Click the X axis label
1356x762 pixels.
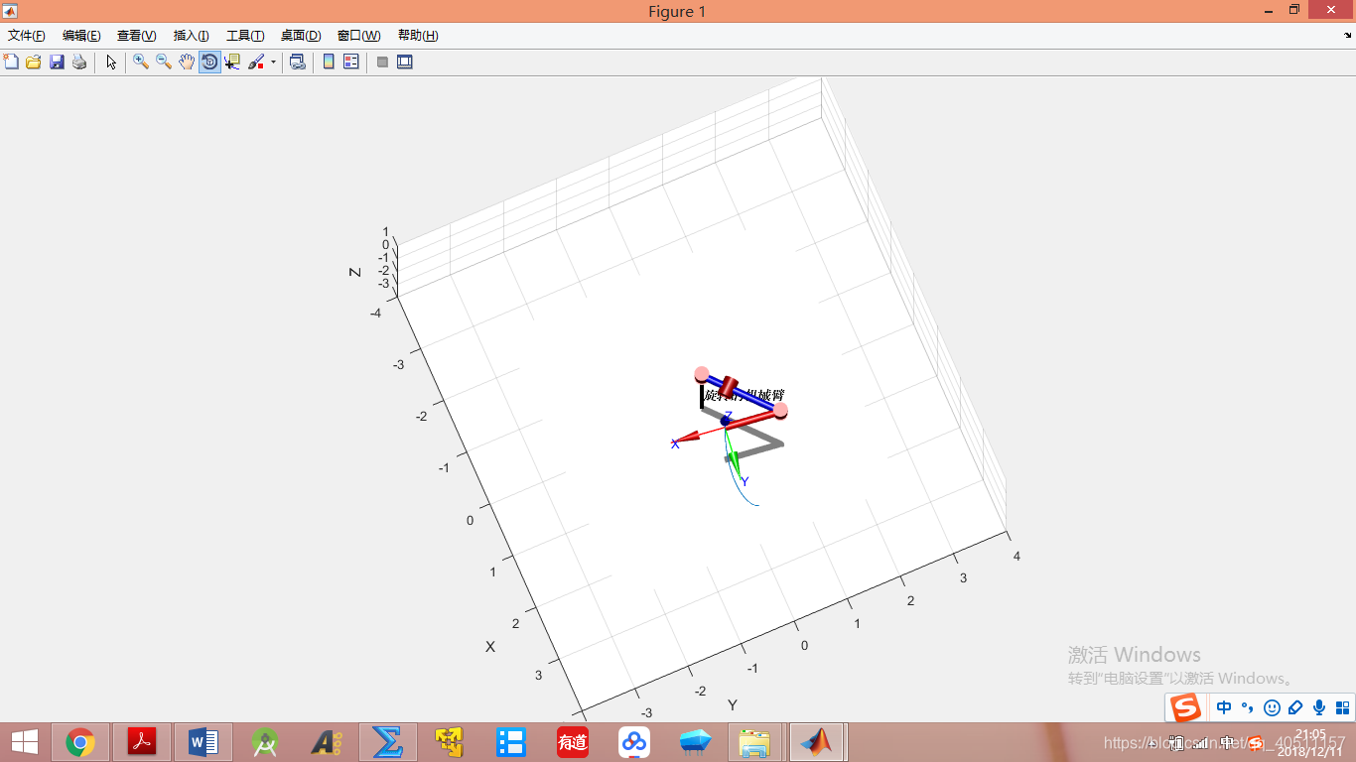click(490, 647)
